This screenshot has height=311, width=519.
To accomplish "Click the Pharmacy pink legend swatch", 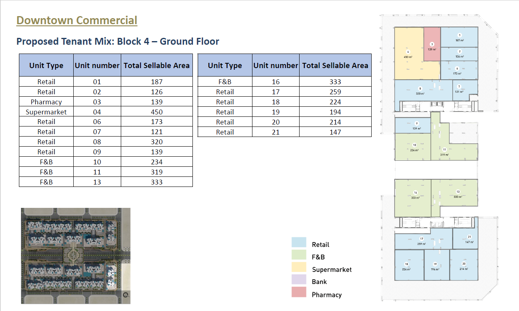I will 299,292.
